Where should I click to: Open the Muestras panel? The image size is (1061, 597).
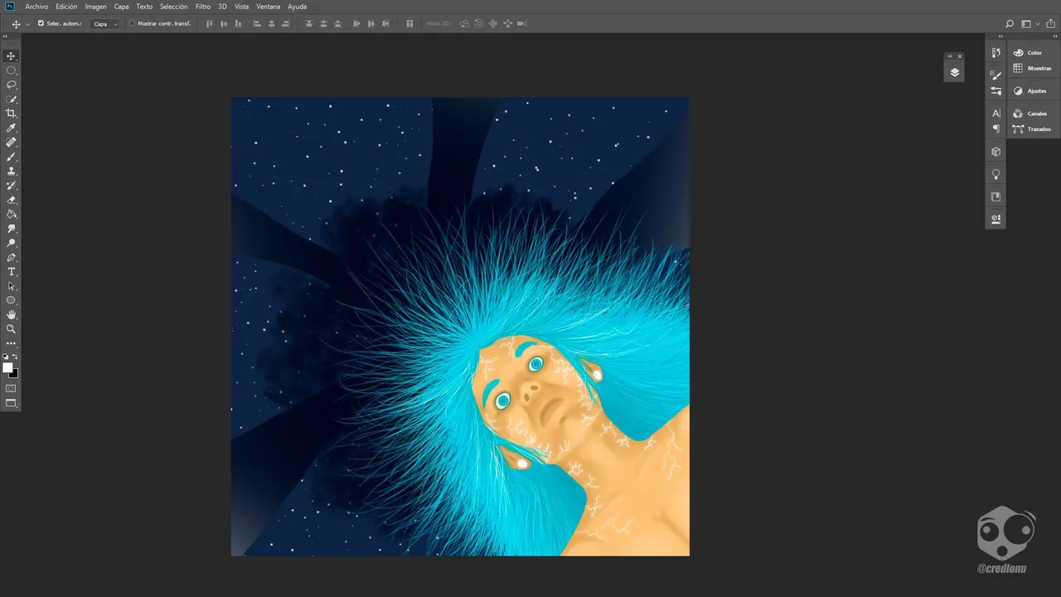[1034, 69]
